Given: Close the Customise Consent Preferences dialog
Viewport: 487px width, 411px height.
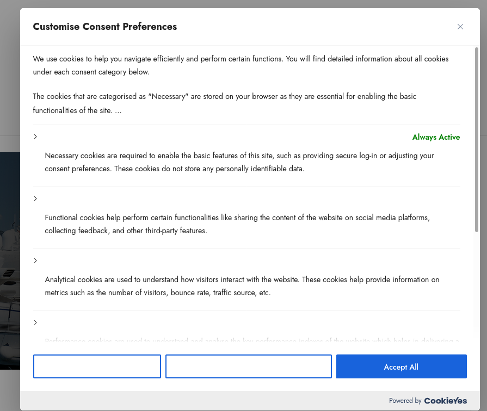Looking at the screenshot, I should click(x=460, y=27).
